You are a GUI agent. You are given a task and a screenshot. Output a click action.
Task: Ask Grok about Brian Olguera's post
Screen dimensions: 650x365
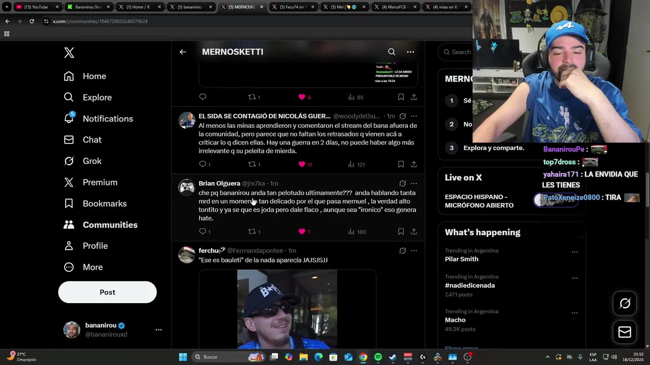(x=402, y=184)
